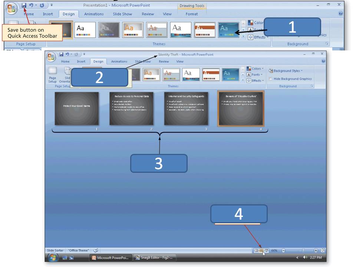Click "Office Theme" in status bar

tap(79, 250)
